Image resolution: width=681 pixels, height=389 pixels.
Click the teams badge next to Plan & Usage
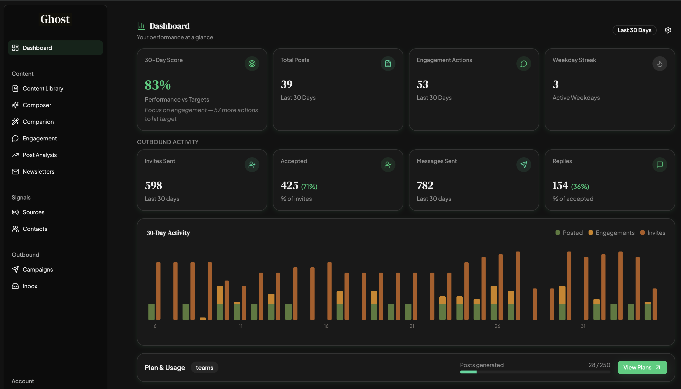(204, 367)
